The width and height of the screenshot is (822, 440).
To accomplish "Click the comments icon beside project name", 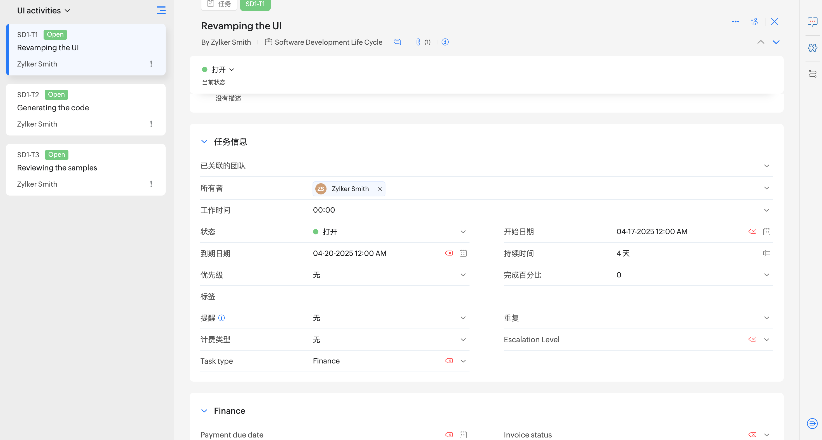I will [x=397, y=42].
